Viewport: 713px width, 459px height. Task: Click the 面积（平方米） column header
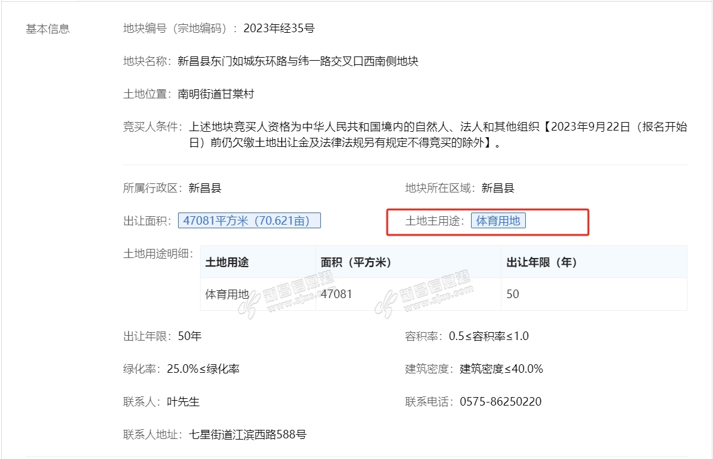[x=356, y=262]
